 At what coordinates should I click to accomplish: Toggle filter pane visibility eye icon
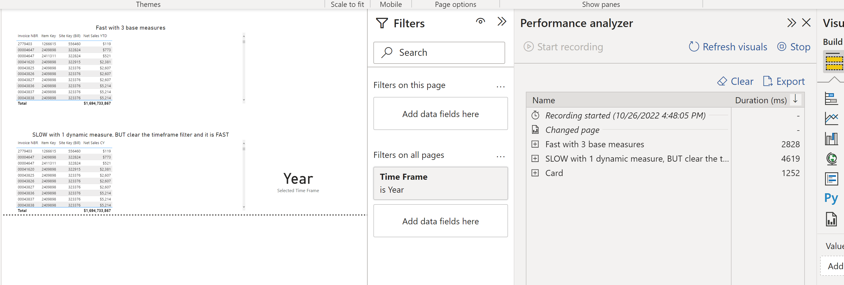480,21
